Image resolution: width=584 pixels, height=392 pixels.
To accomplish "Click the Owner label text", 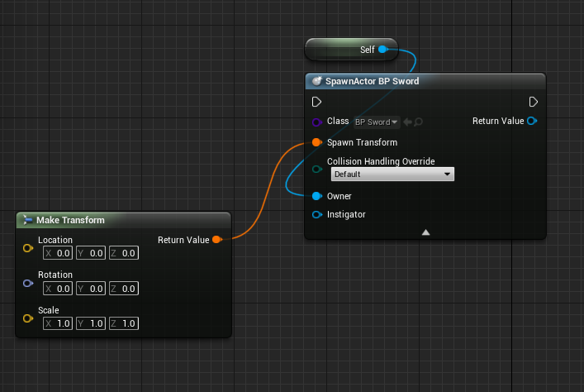I will (x=339, y=196).
